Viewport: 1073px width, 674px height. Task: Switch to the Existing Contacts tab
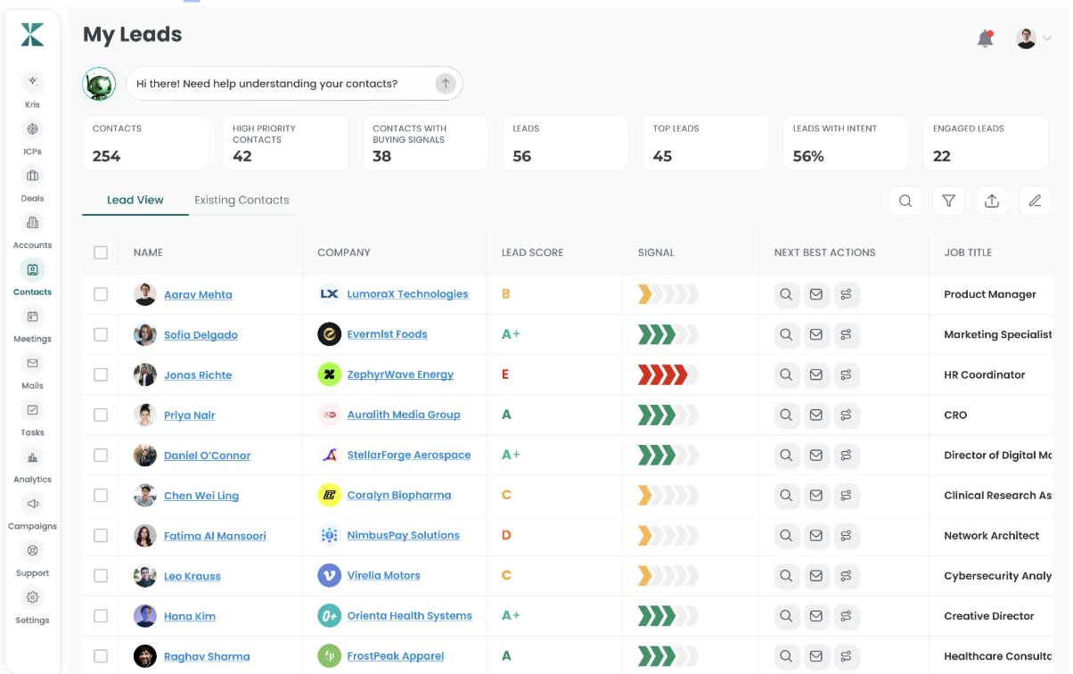242,200
